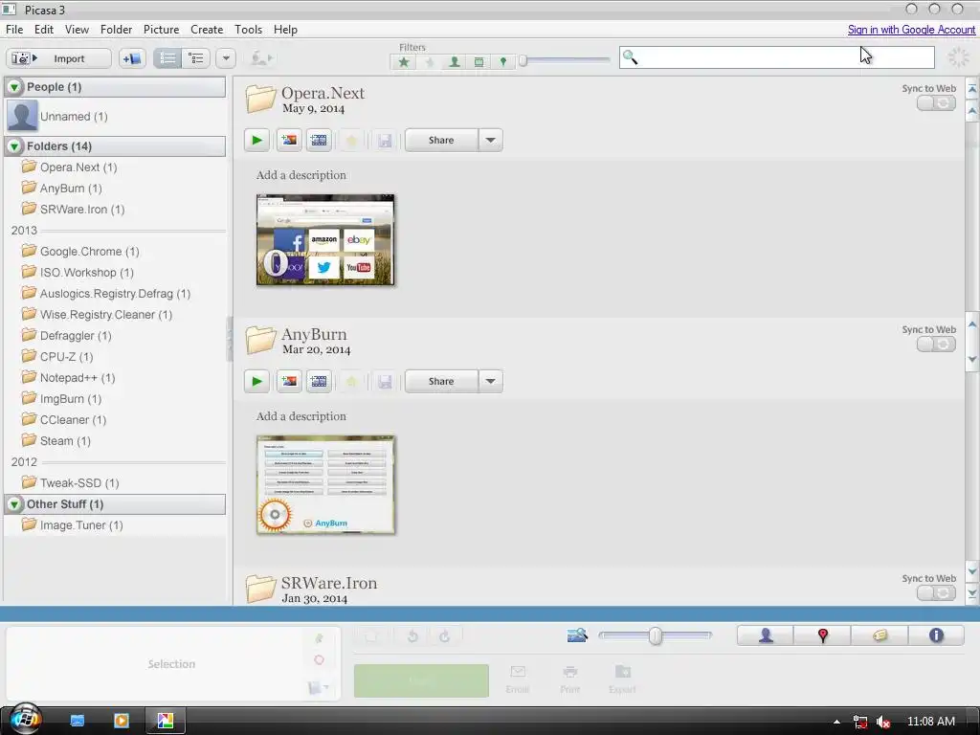
Task: Select the ISO.Workshop folder
Action: pos(87,273)
